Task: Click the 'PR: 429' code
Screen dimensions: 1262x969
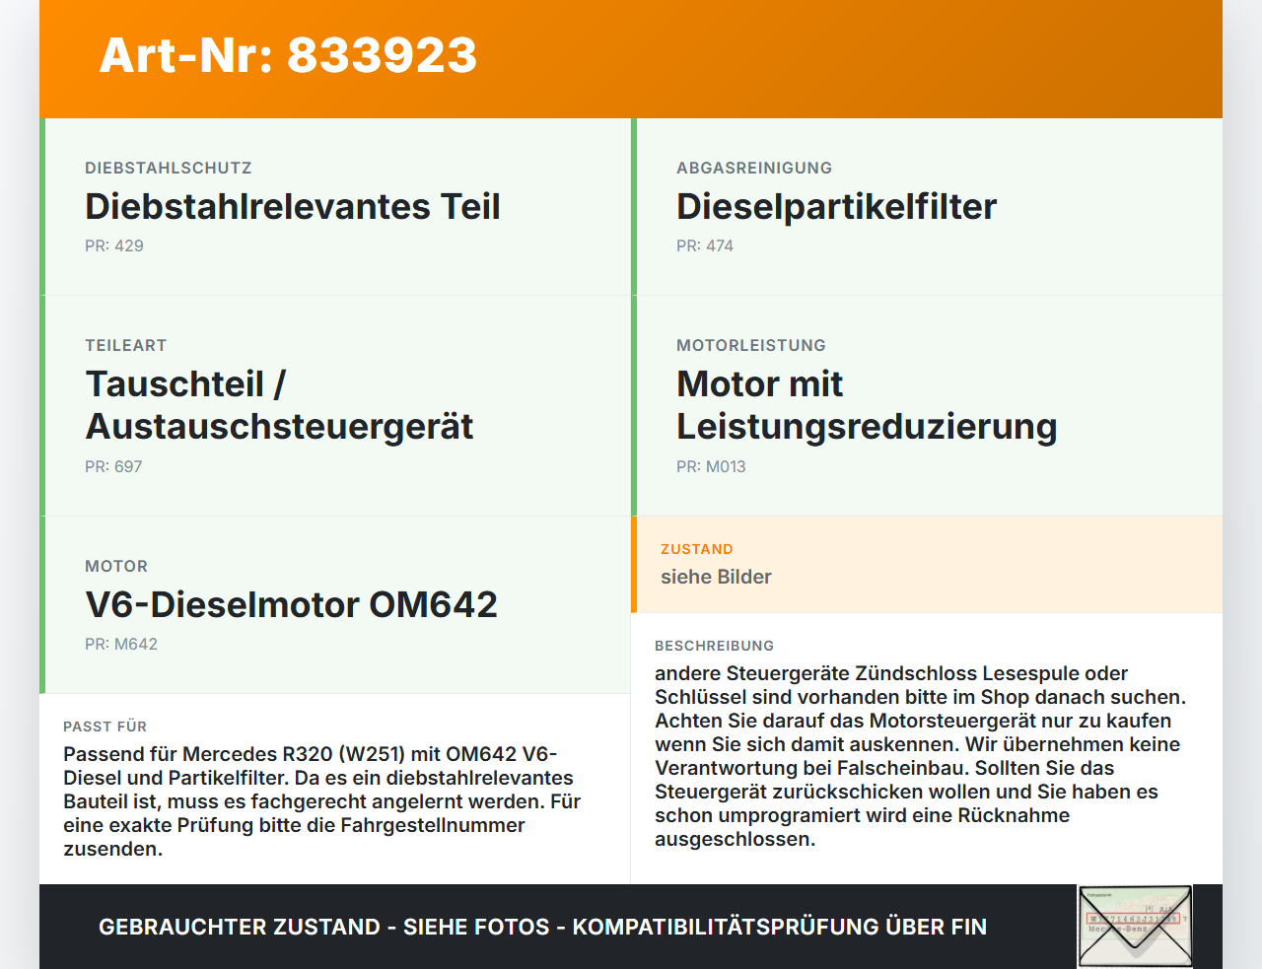Action: coord(114,245)
